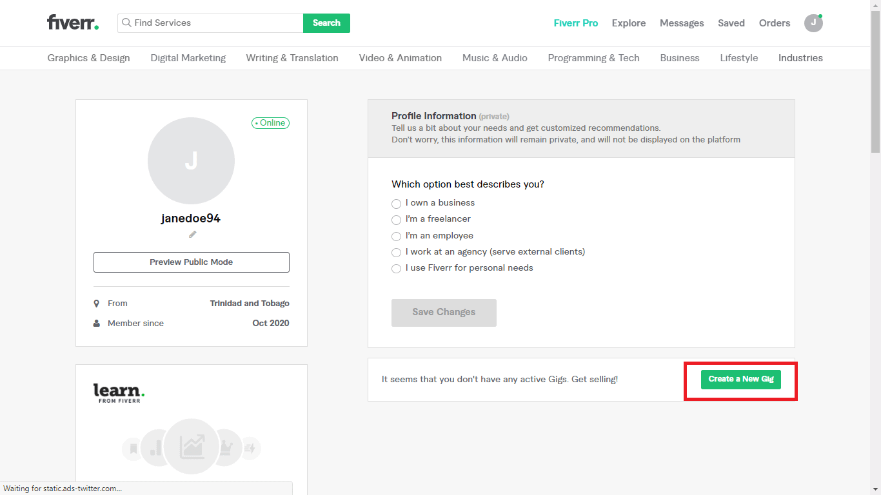Click the vertical scrollbar thumb
881x495 pixels.
coord(875,82)
